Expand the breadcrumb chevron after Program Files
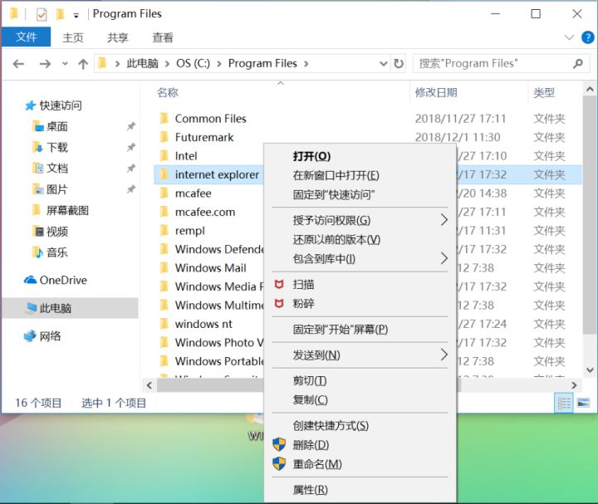The width and height of the screenshot is (598, 504). pyautogui.click(x=306, y=64)
